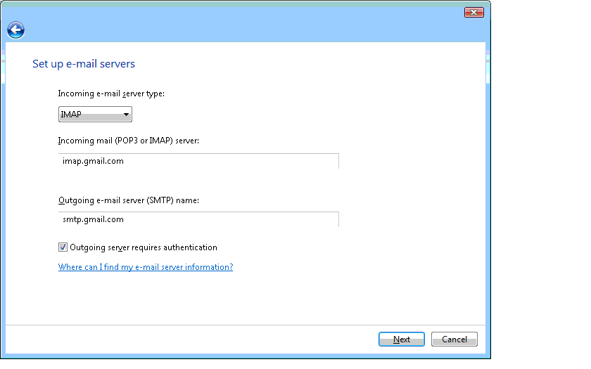The image size is (591, 369).
Task: Cancel the e-mail server setup
Action: [454, 339]
